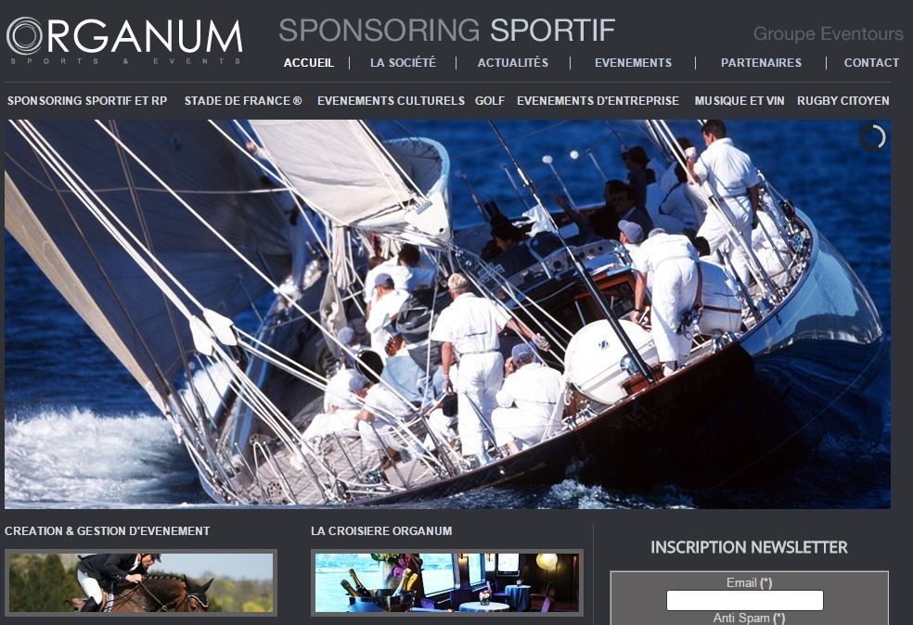Click the sailing yacht banner image

click(447, 314)
